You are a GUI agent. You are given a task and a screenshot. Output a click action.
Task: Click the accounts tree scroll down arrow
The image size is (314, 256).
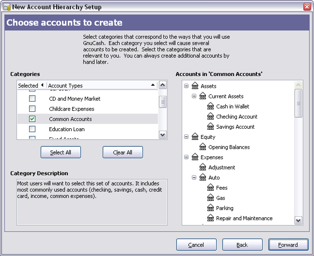[298, 220]
